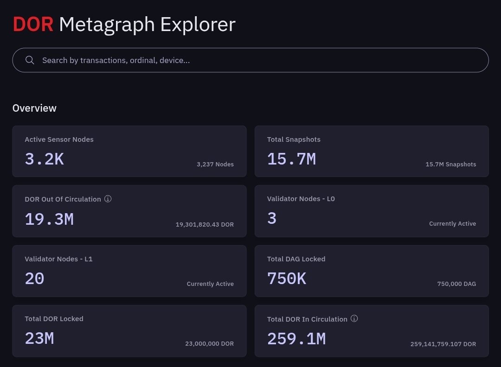501x367 pixels.
Task: Click the Active Sensor Nodes label
Action: point(59,139)
